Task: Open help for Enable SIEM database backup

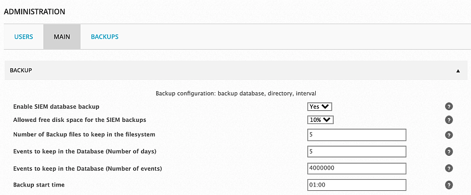Action: pyautogui.click(x=448, y=107)
